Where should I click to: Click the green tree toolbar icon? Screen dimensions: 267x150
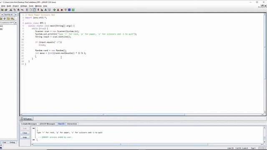click(45, 10)
